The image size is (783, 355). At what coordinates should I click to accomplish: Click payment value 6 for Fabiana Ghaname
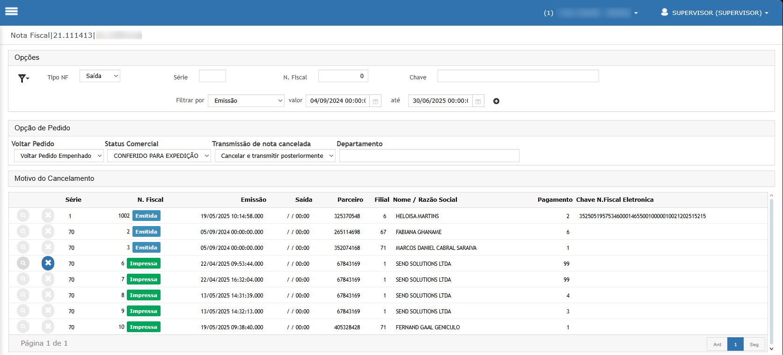(x=568, y=232)
